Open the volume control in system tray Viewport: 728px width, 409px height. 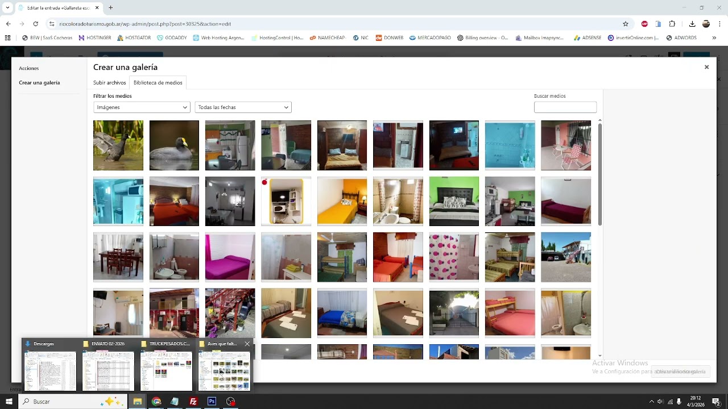(660, 402)
